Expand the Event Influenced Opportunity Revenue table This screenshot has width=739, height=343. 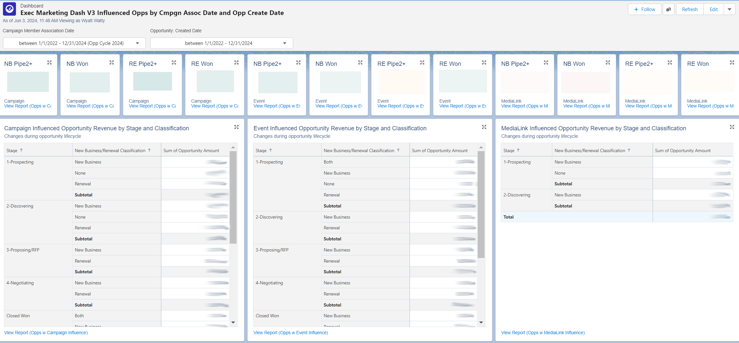click(484, 127)
